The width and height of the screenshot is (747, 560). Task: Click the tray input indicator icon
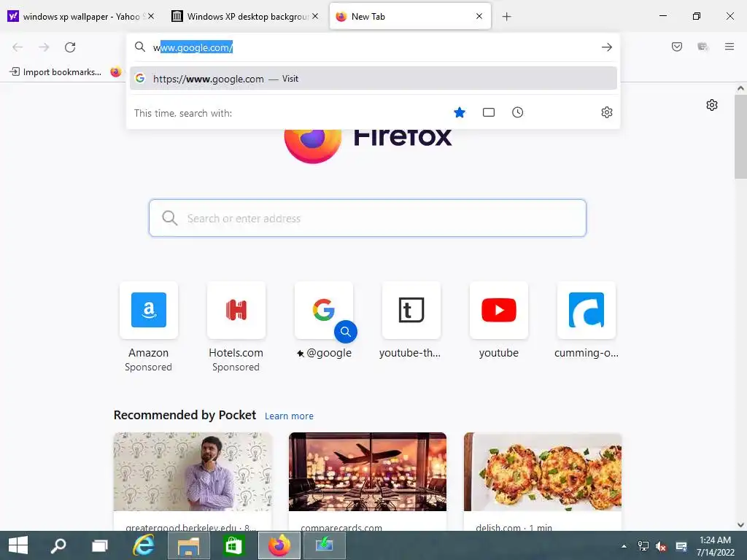click(681, 546)
